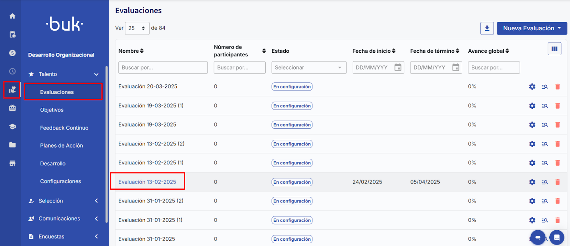570x246 pixels.
Task: Go to Feedback Continuo menu item
Action: click(64, 128)
